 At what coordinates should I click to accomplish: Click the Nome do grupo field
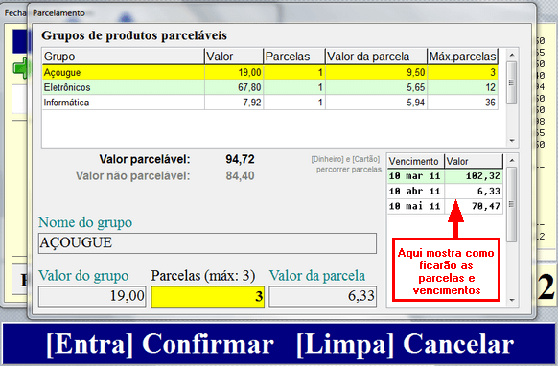207,243
